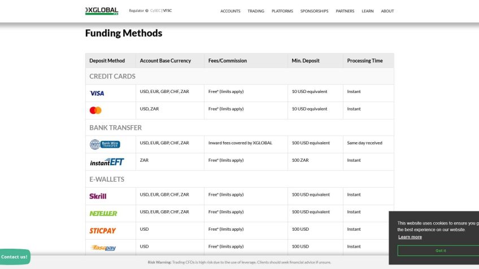Image resolution: width=479 pixels, height=269 pixels.
Task: Click the Bank Wire Transfer logo
Action: (x=104, y=144)
